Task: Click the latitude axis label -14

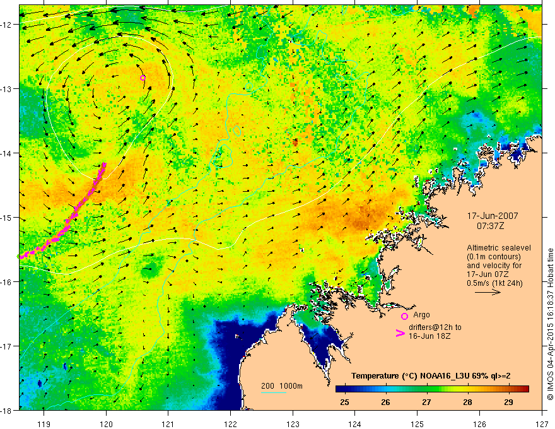Action: [x=7, y=153]
